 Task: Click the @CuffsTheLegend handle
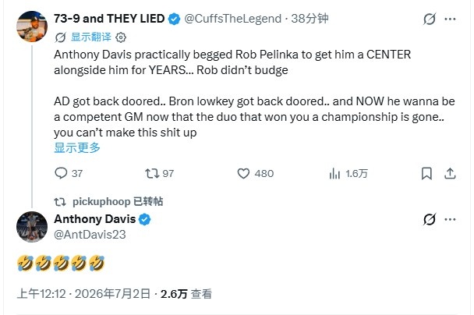pyautogui.click(x=233, y=19)
